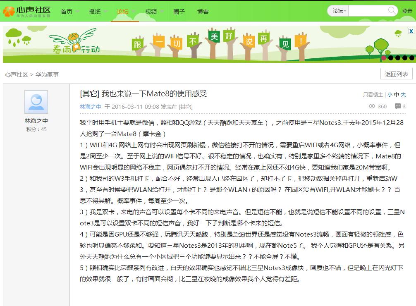Click the eye icon showing 360 views

click(372, 107)
